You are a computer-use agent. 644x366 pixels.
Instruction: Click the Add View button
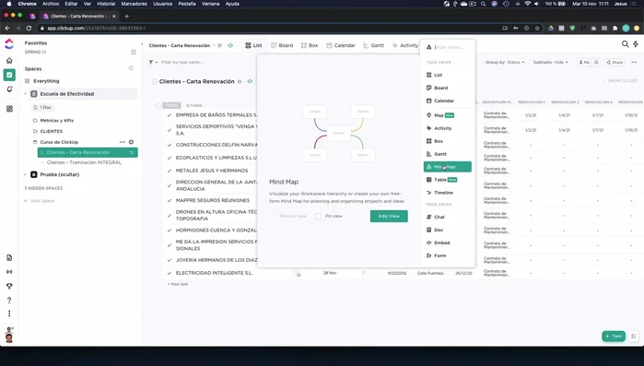point(389,216)
